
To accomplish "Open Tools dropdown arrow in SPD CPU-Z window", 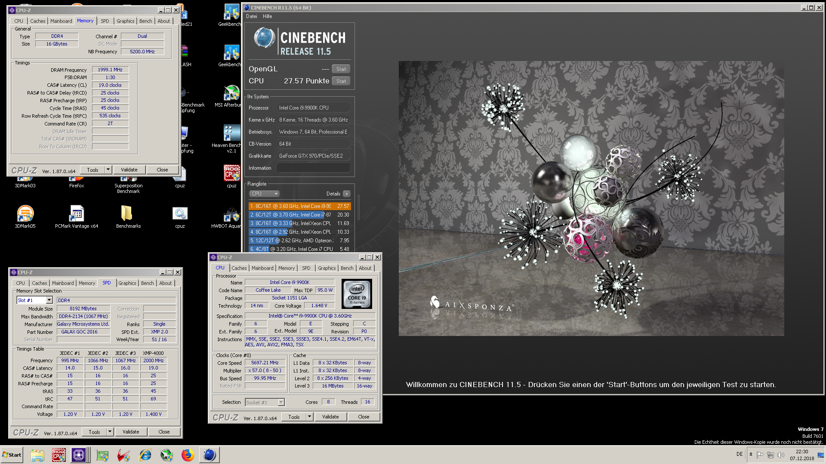I will tap(110, 432).
